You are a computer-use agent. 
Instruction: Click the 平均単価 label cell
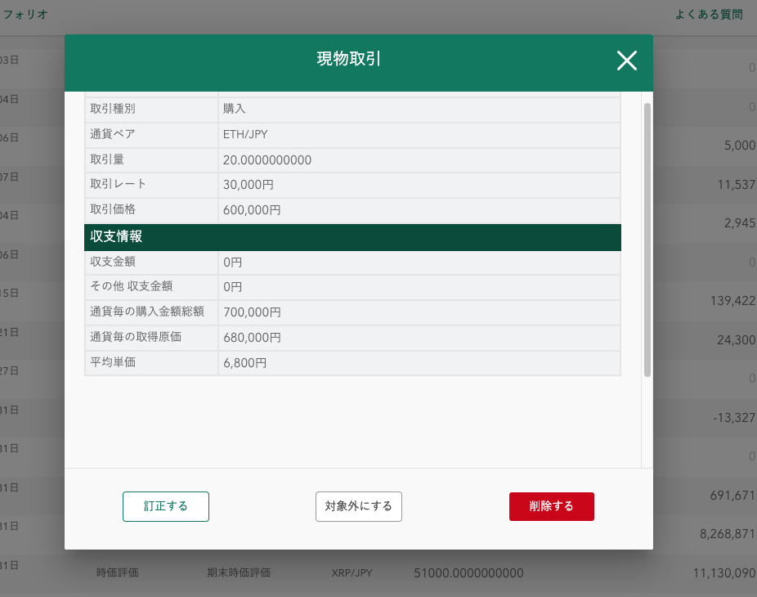[x=151, y=363]
